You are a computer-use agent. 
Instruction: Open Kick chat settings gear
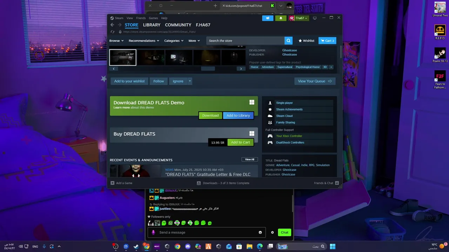click(272, 232)
